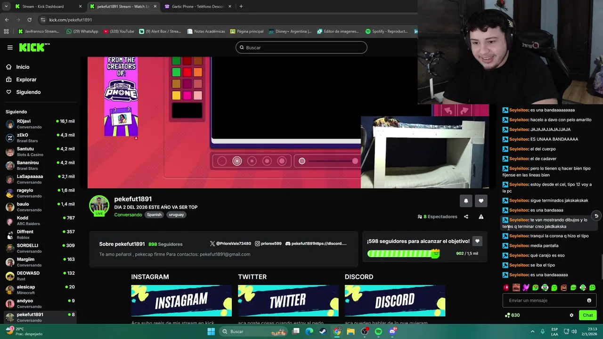Open a new browser tab
603x339 pixels.
click(x=241, y=7)
